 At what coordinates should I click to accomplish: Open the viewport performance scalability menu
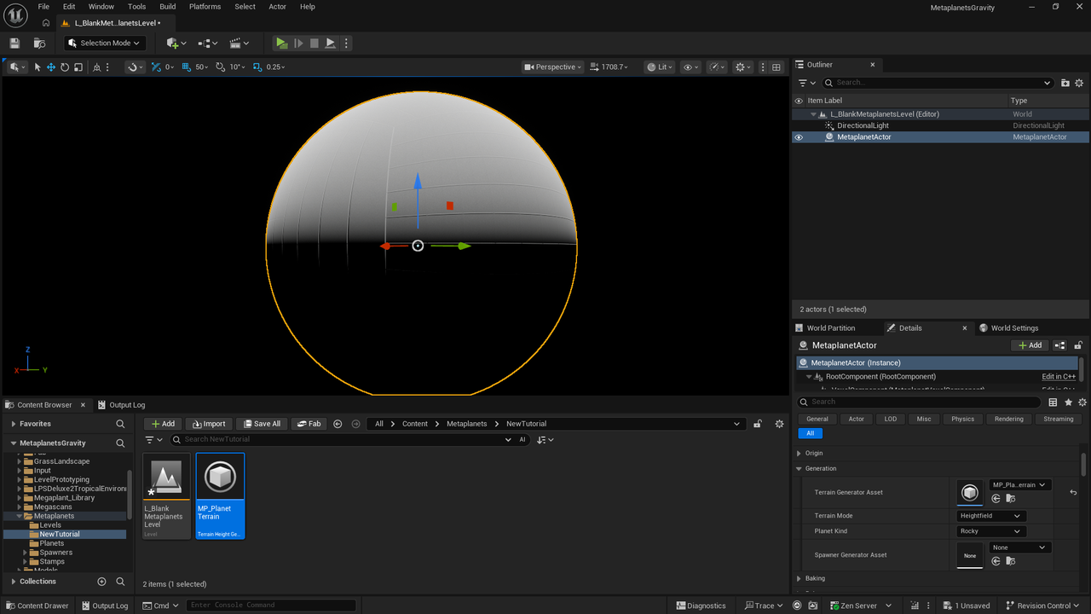[718, 67]
